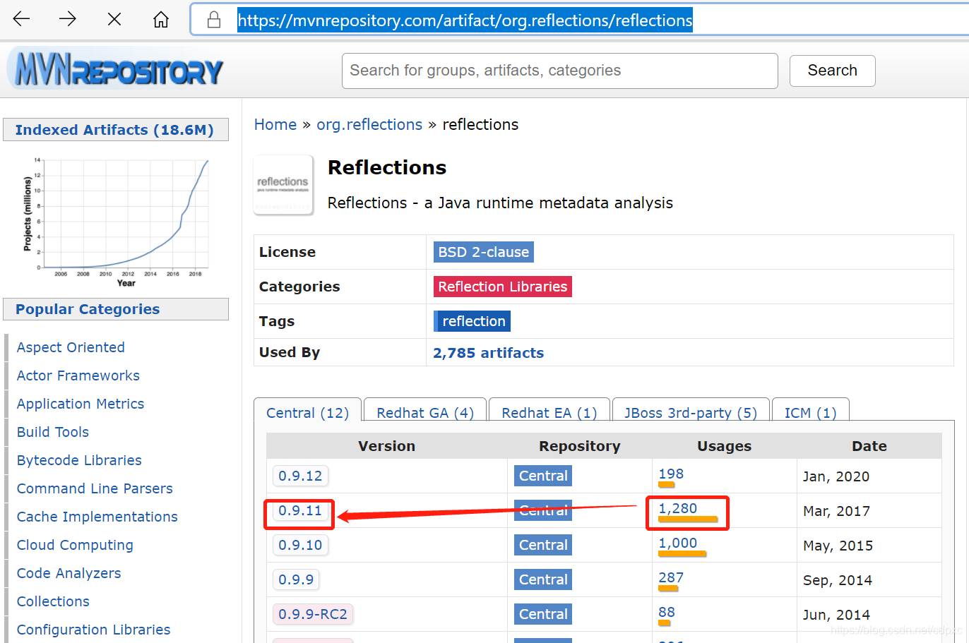Screen dimensions: 969x643
Task: Open the 88 usages link
Action: pyautogui.click(x=667, y=613)
